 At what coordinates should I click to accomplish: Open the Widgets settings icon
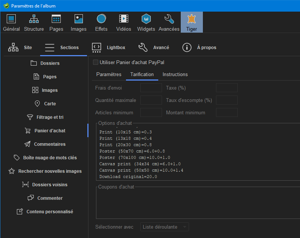click(x=146, y=22)
